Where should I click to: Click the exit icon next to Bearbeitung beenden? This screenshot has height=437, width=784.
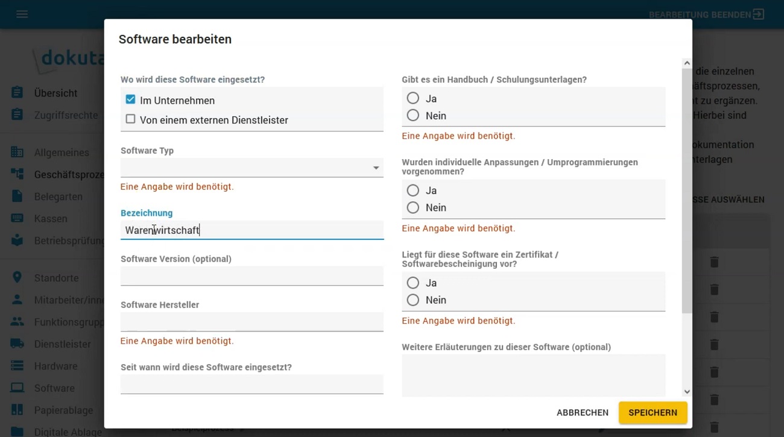(759, 14)
